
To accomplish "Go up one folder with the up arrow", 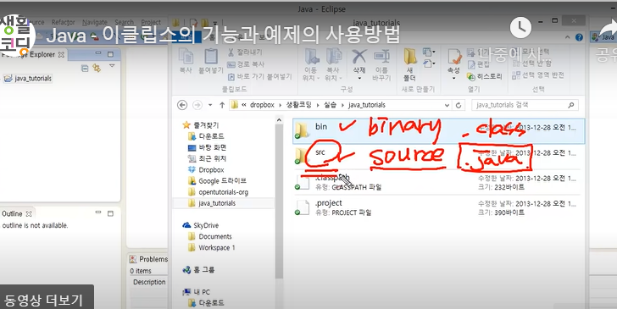I will [x=222, y=105].
